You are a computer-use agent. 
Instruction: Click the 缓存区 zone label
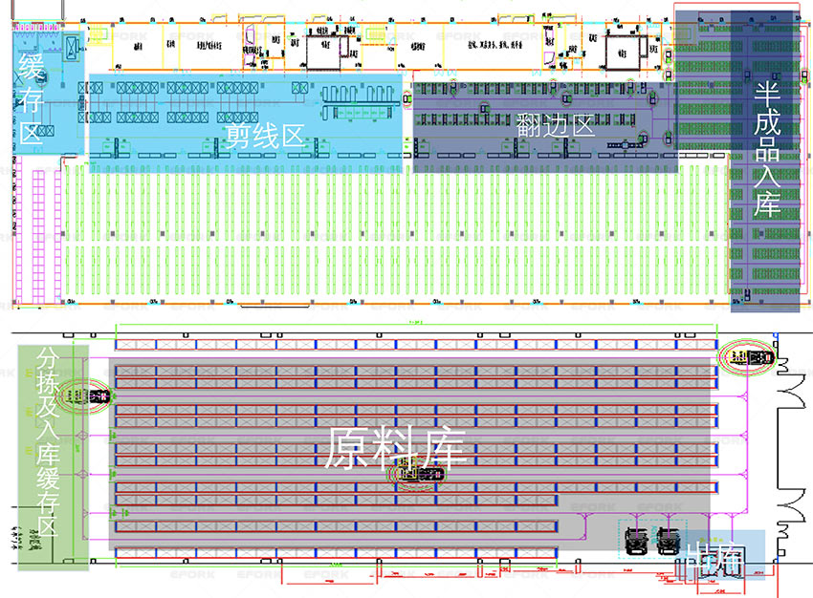[x=32, y=100]
